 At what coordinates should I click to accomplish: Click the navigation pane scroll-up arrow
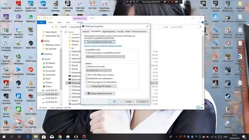[61, 31]
